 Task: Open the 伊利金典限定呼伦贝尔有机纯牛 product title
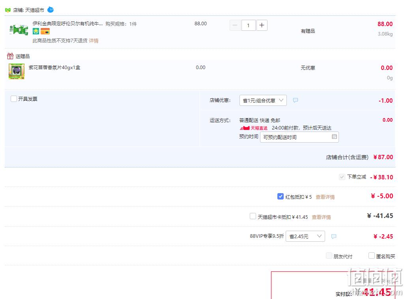coord(67,24)
